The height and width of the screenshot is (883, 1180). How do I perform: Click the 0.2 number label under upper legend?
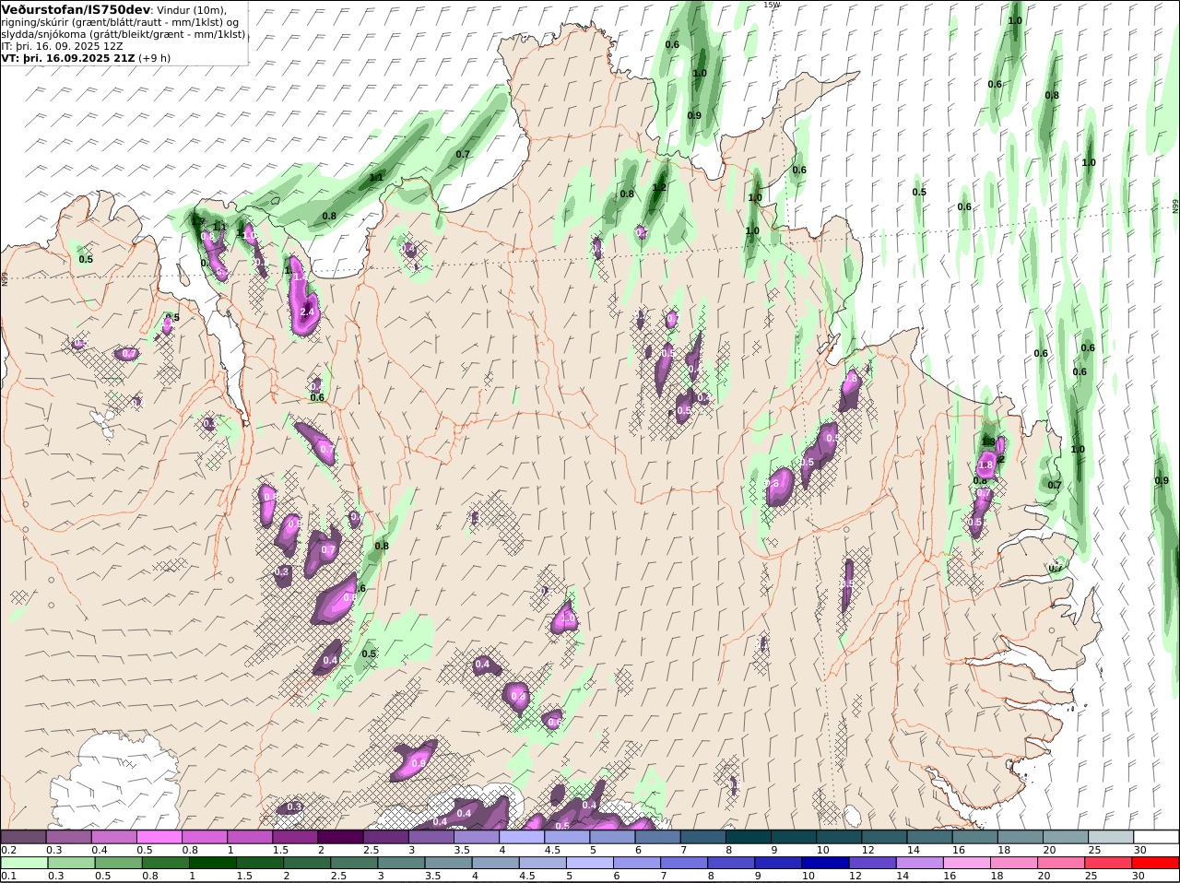point(9,850)
